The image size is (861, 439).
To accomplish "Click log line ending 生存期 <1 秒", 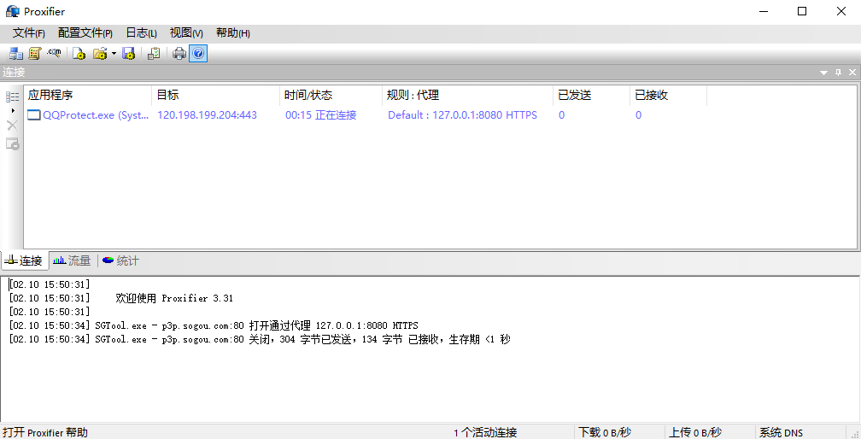I will coord(260,340).
